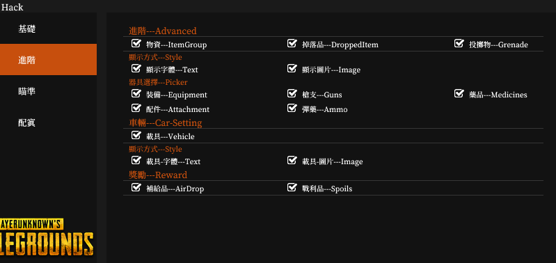Toggle the Attachment checkbox
The image size is (556, 263).
point(136,108)
